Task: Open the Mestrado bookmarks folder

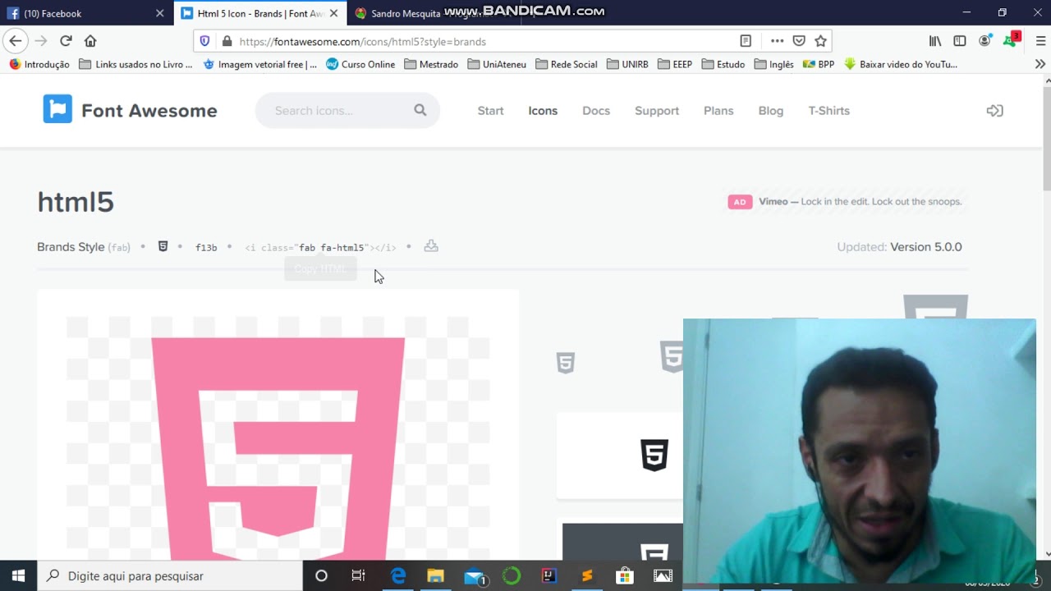Action: coord(431,64)
